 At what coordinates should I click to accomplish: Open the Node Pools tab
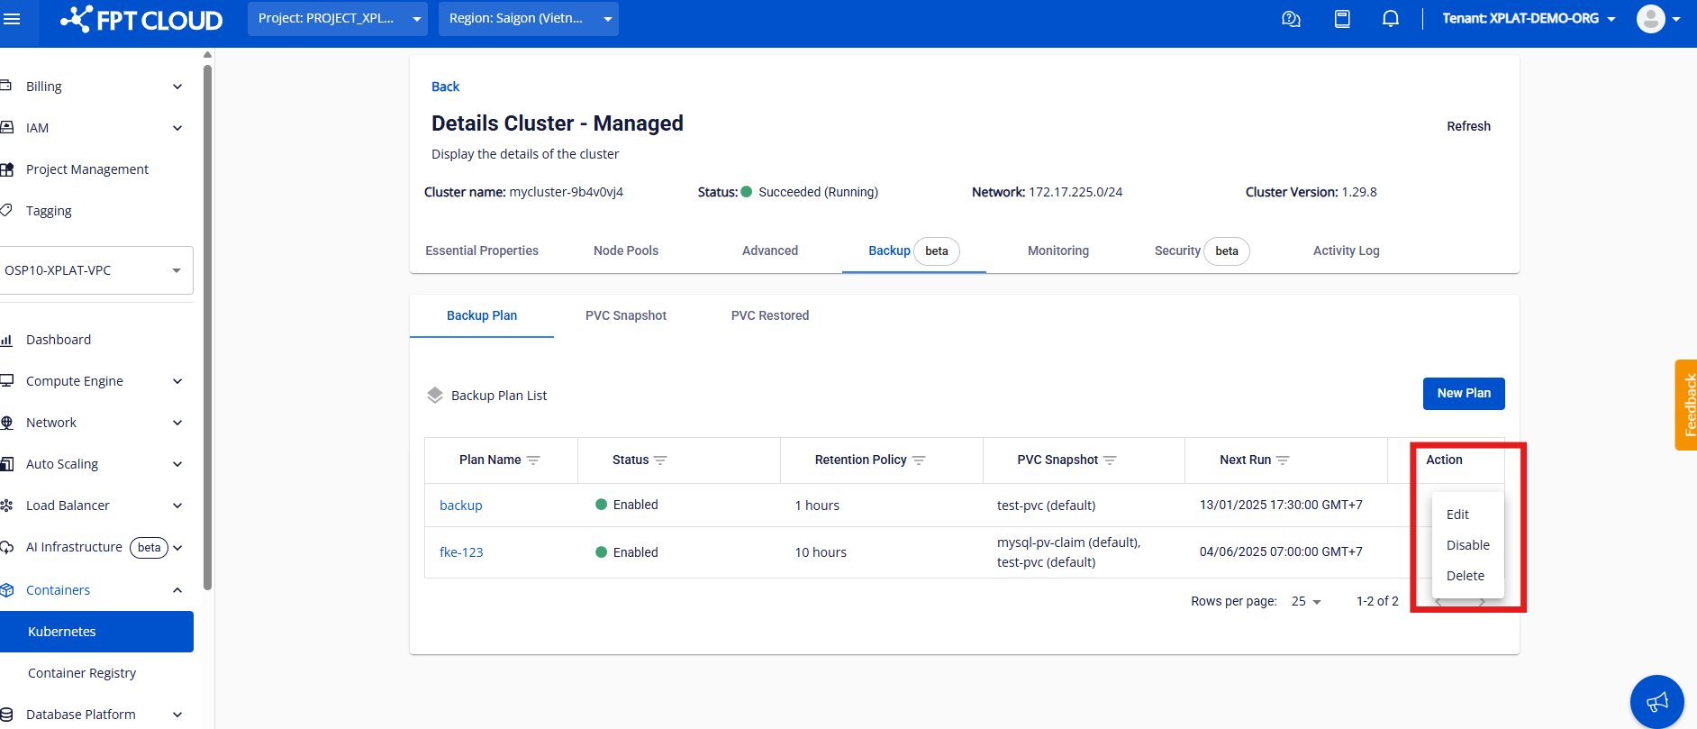(625, 251)
